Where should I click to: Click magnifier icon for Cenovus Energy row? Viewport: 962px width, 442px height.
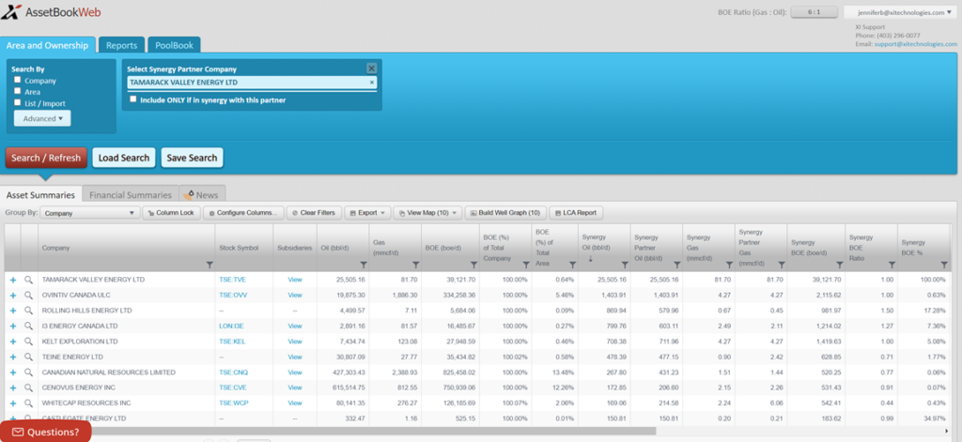coord(28,388)
